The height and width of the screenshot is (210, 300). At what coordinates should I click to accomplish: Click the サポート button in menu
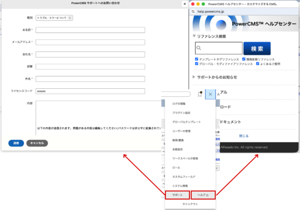pos(177,195)
